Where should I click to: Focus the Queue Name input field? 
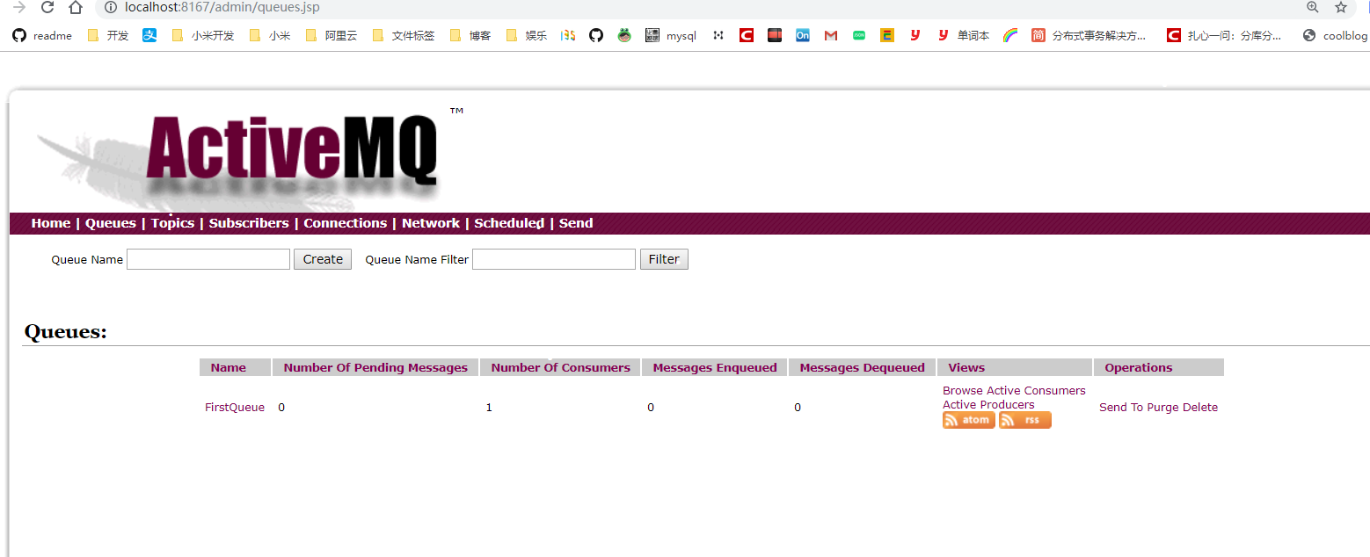208,259
